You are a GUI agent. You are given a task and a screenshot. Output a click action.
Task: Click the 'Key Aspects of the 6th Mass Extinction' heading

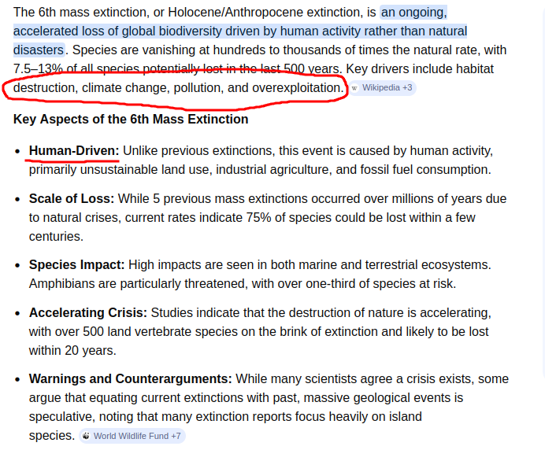pyautogui.click(x=131, y=120)
